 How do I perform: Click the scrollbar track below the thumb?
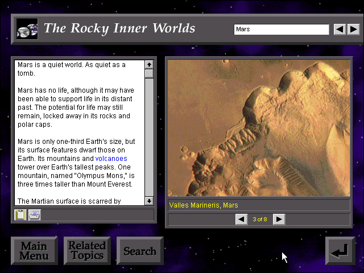click(x=149, y=138)
